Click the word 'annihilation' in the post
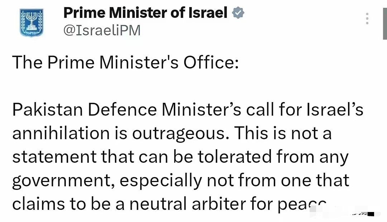 (x=61, y=133)
